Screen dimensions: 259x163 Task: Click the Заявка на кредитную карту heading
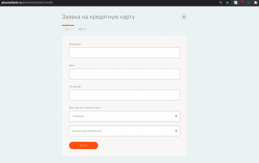[x=98, y=17]
